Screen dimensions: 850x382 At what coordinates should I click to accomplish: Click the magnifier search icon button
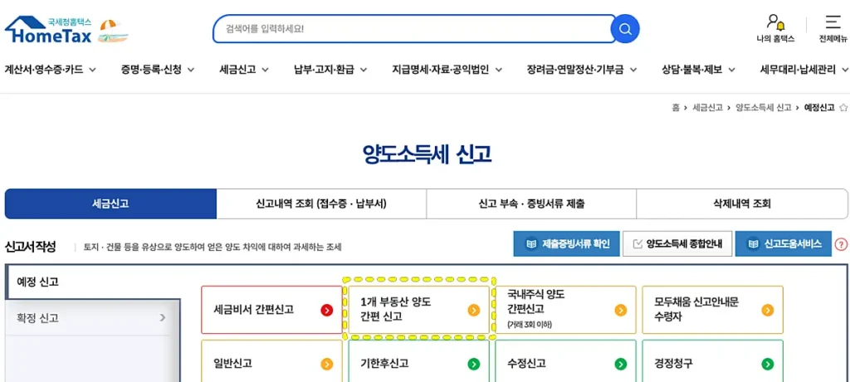tap(625, 29)
